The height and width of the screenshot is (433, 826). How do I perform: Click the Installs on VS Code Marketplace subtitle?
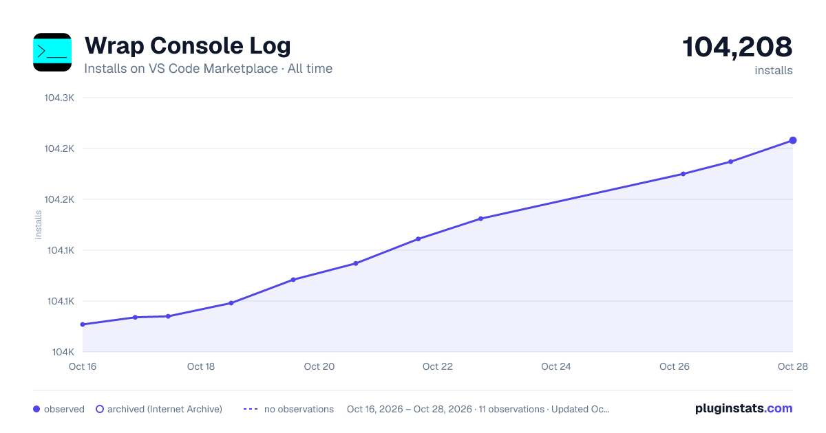[x=208, y=69]
